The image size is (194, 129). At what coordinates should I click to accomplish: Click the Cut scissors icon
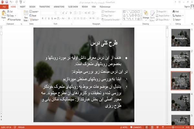click(8, 11)
